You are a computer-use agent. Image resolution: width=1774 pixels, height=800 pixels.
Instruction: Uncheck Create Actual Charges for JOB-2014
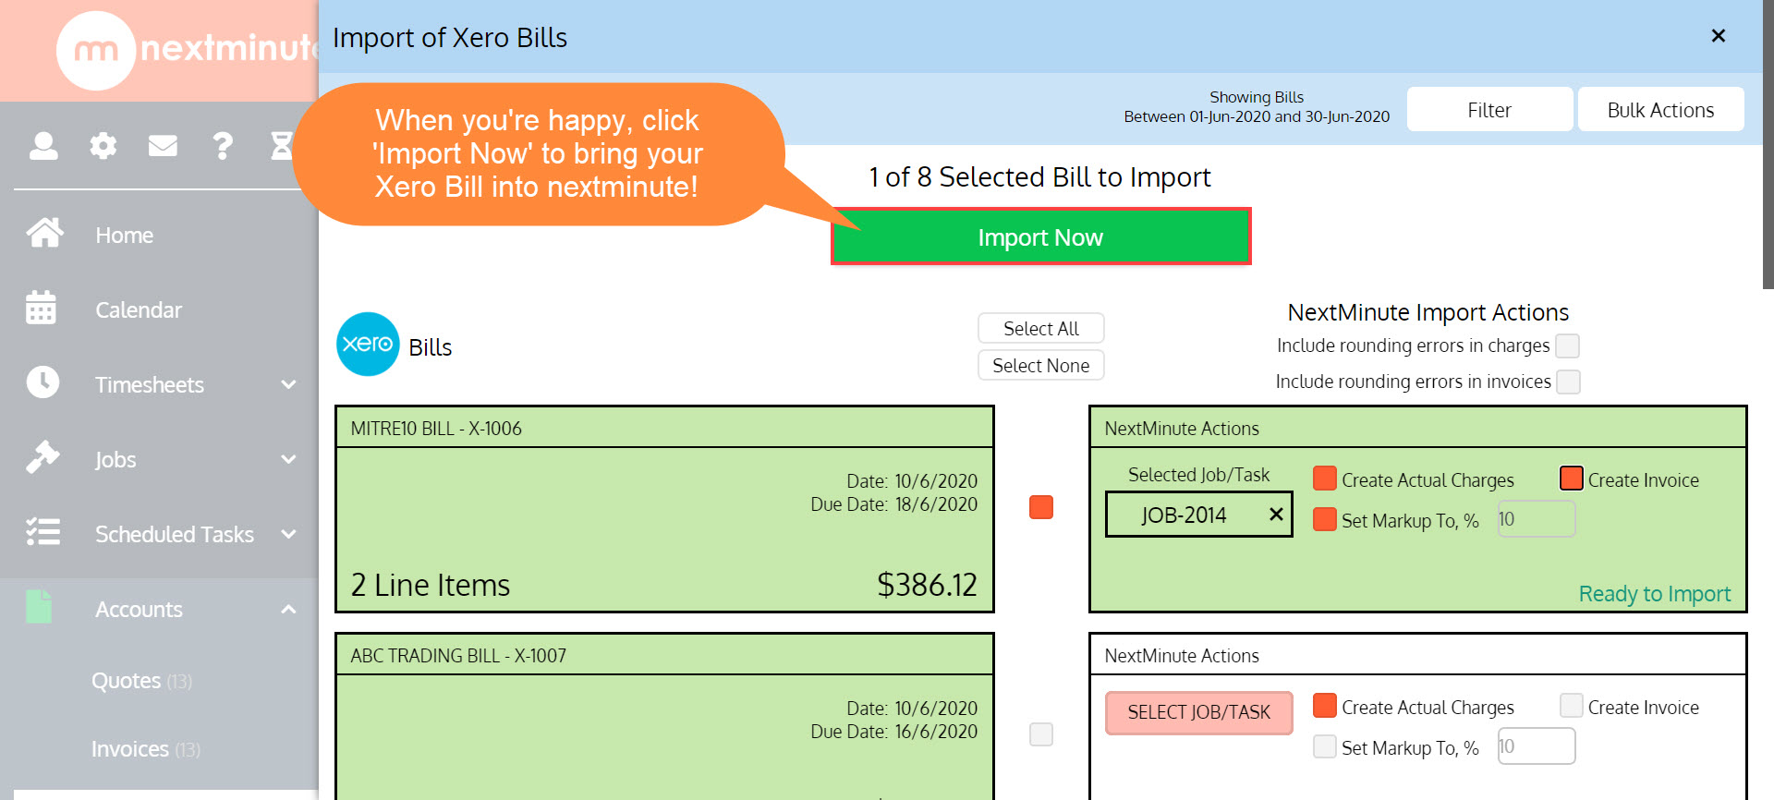(1325, 479)
